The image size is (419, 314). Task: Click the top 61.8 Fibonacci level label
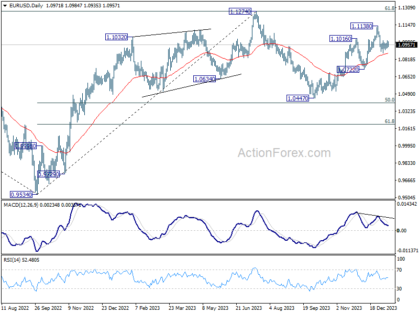tap(390, 8)
